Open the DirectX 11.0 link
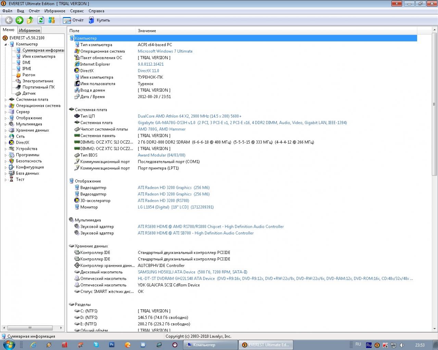Viewport: 438px width, 350px height. (148, 71)
